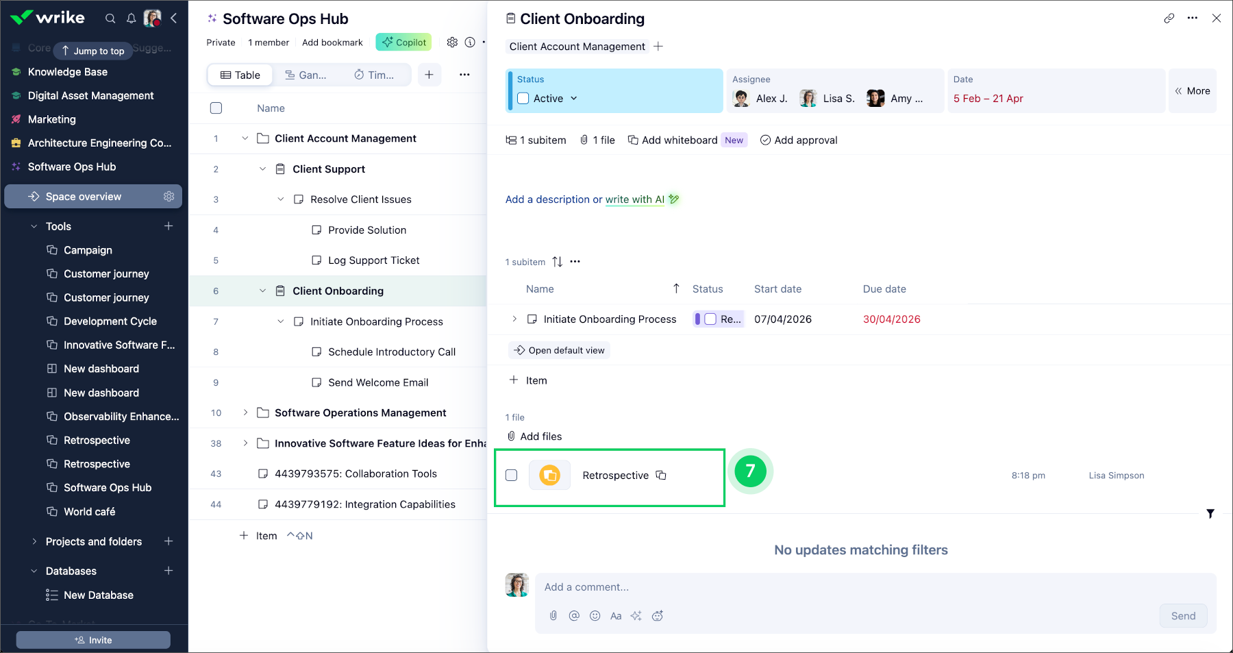Viewport: 1233px width, 653px height.
Task: Expand Initiate Onboarding Process subitem
Action: (x=514, y=319)
